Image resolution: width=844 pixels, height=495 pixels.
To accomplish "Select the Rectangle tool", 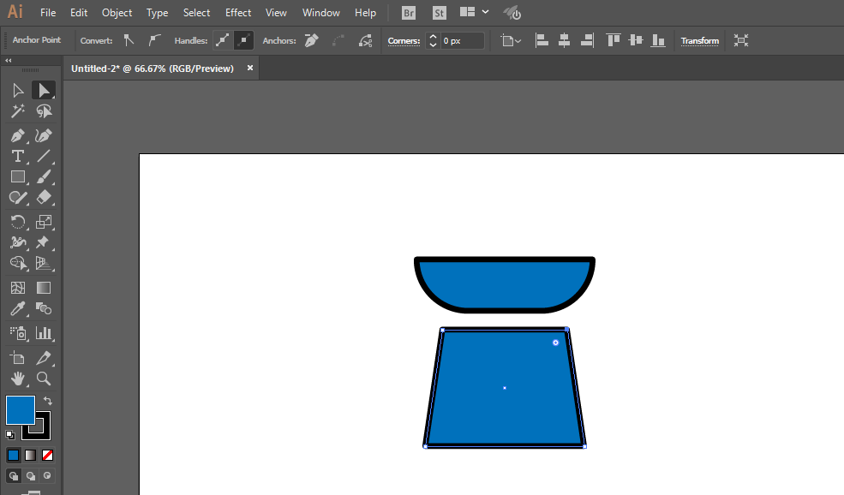I will pos(18,177).
